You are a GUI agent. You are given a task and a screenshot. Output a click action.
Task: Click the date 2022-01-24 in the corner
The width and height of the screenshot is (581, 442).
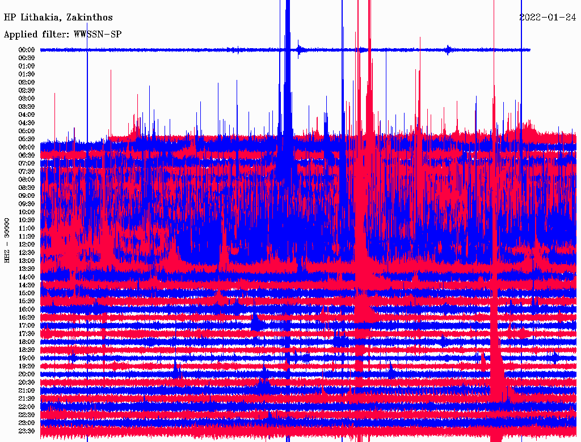click(x=548, y=18)
